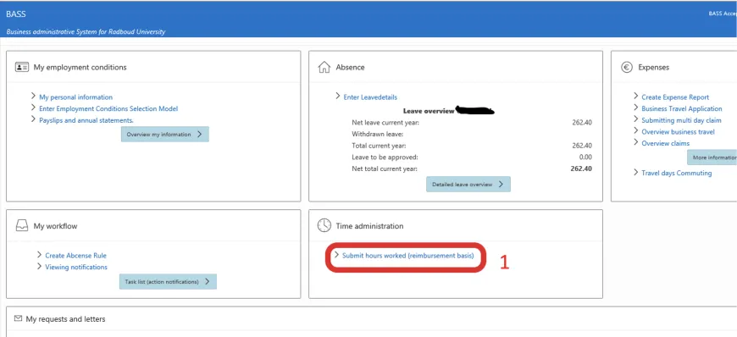Open Create Expense Report link
This screenshot has width=737, height=337.
tap(675, 97)
